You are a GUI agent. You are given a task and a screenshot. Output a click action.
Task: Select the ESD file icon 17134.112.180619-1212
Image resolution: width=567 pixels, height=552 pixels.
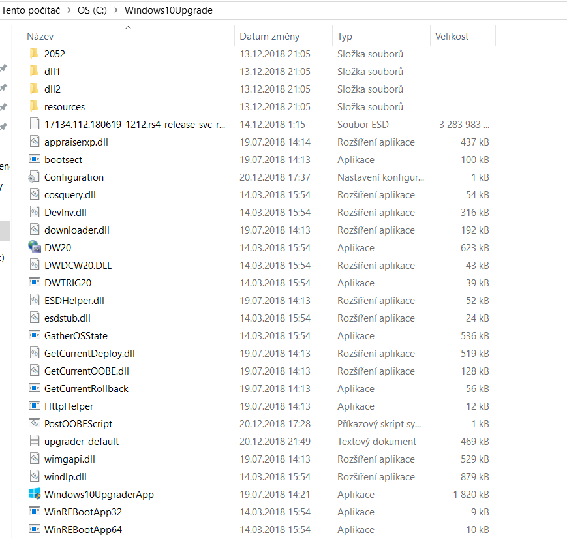point(35,124)
